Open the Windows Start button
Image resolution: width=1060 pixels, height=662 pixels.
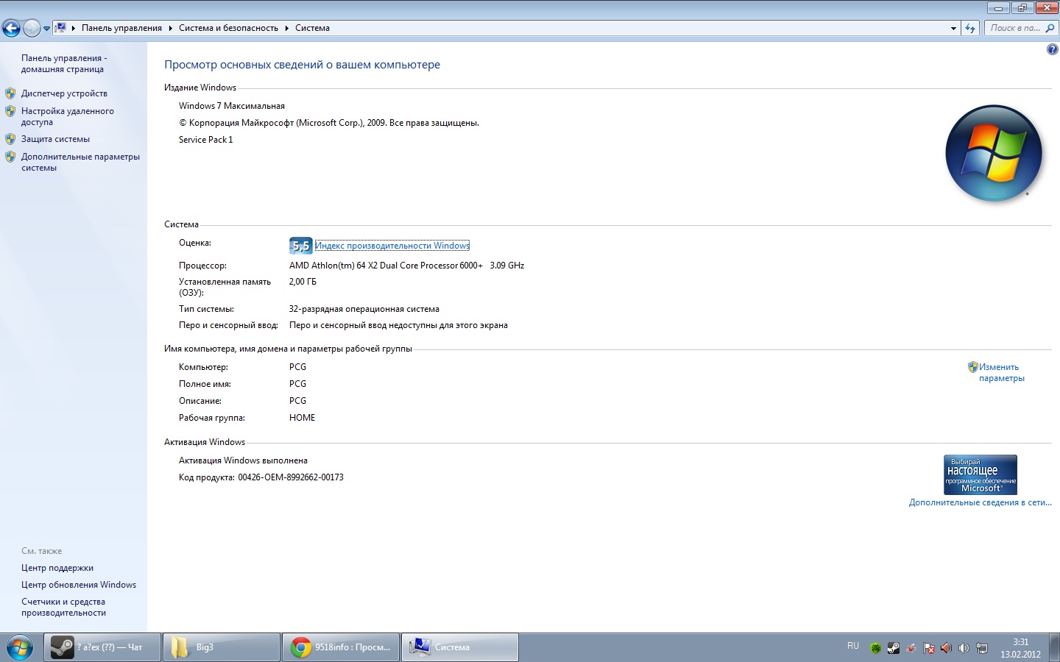click(x=20, y=647)
